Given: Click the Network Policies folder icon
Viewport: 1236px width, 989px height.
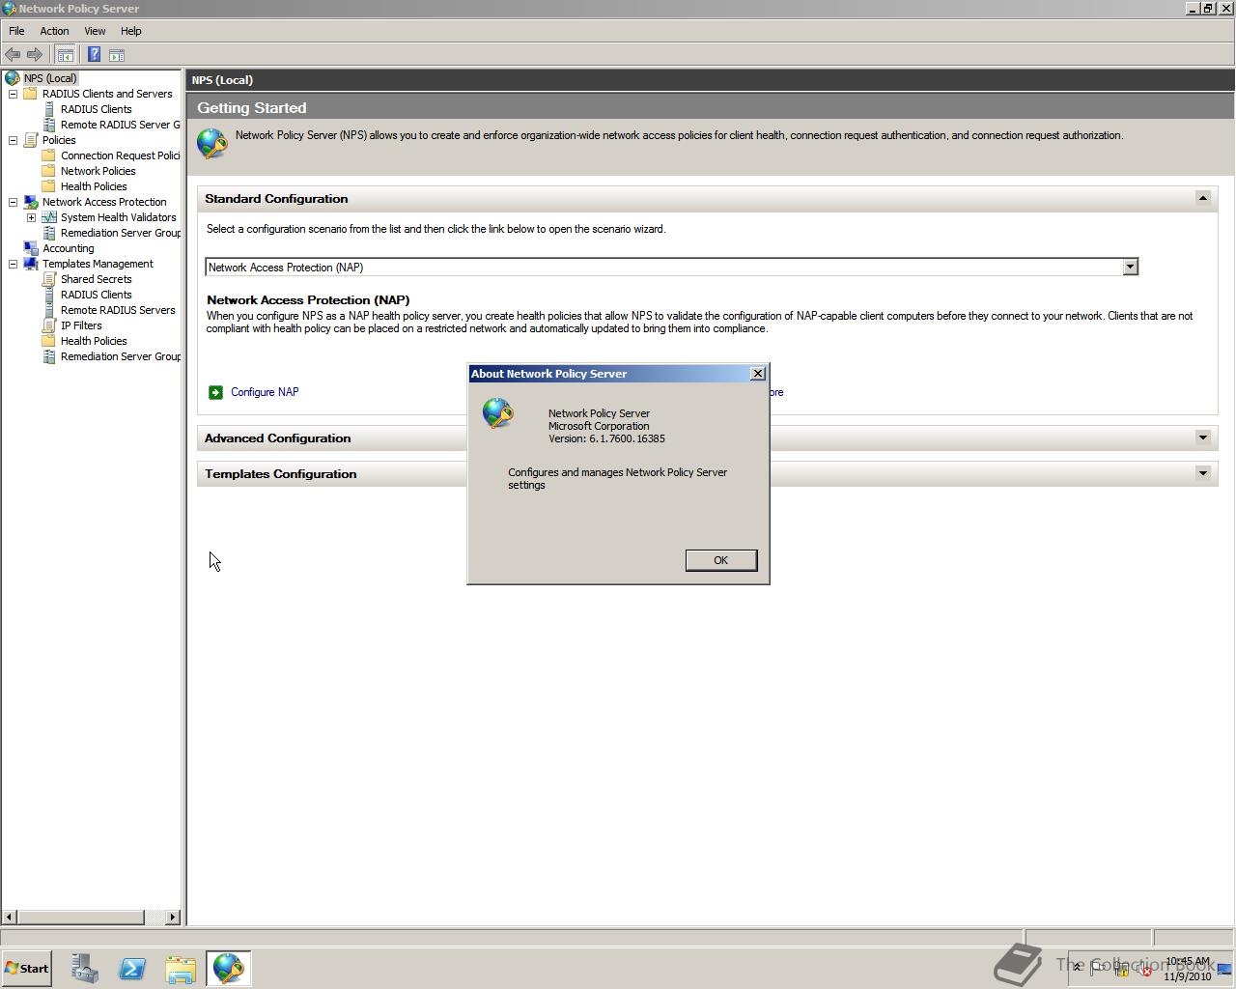Looking at the screenshot, I should point(48,171).
